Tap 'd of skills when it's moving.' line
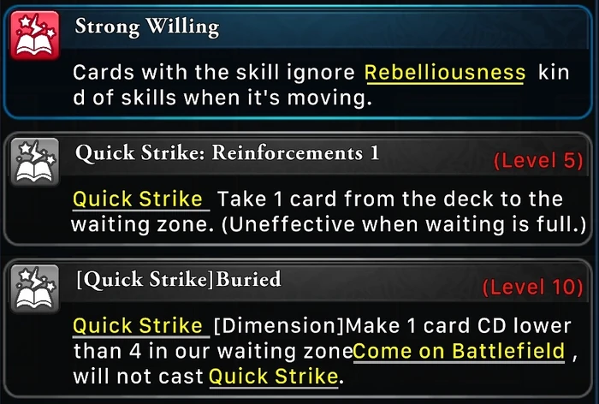Viewport: 599px width, 404px height. pos(222,98)
